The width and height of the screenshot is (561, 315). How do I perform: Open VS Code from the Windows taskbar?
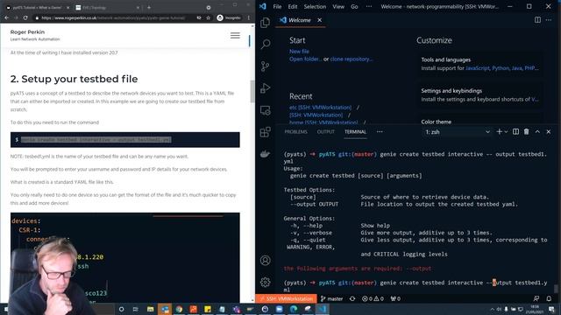(x=322, y=309)
